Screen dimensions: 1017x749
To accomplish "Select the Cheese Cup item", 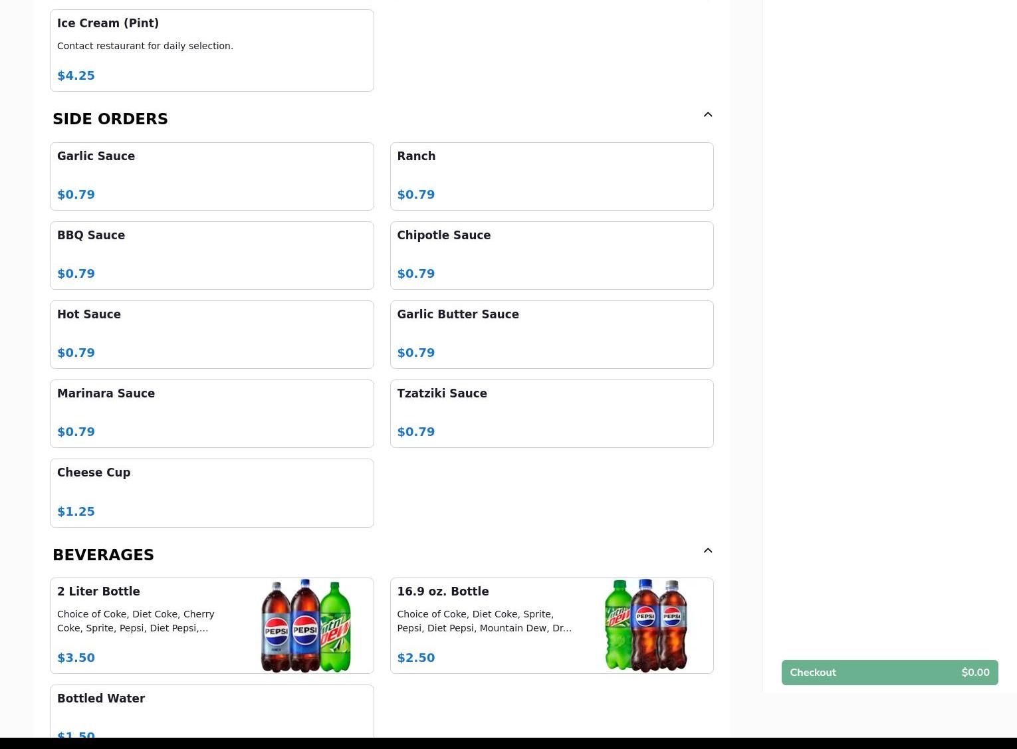I will point(212,493).
